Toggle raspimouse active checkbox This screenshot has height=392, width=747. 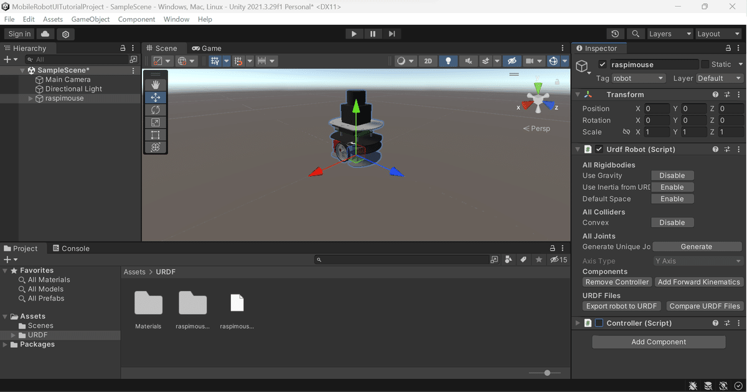point(602,64)
